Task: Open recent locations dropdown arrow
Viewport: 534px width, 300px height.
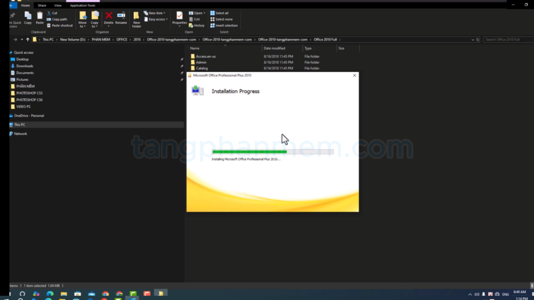Action: pyautogui.click(x=22, y=40)
